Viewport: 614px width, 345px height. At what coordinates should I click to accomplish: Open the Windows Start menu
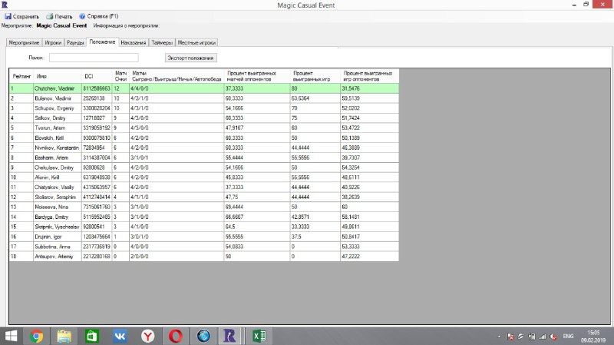pos(12,336)
